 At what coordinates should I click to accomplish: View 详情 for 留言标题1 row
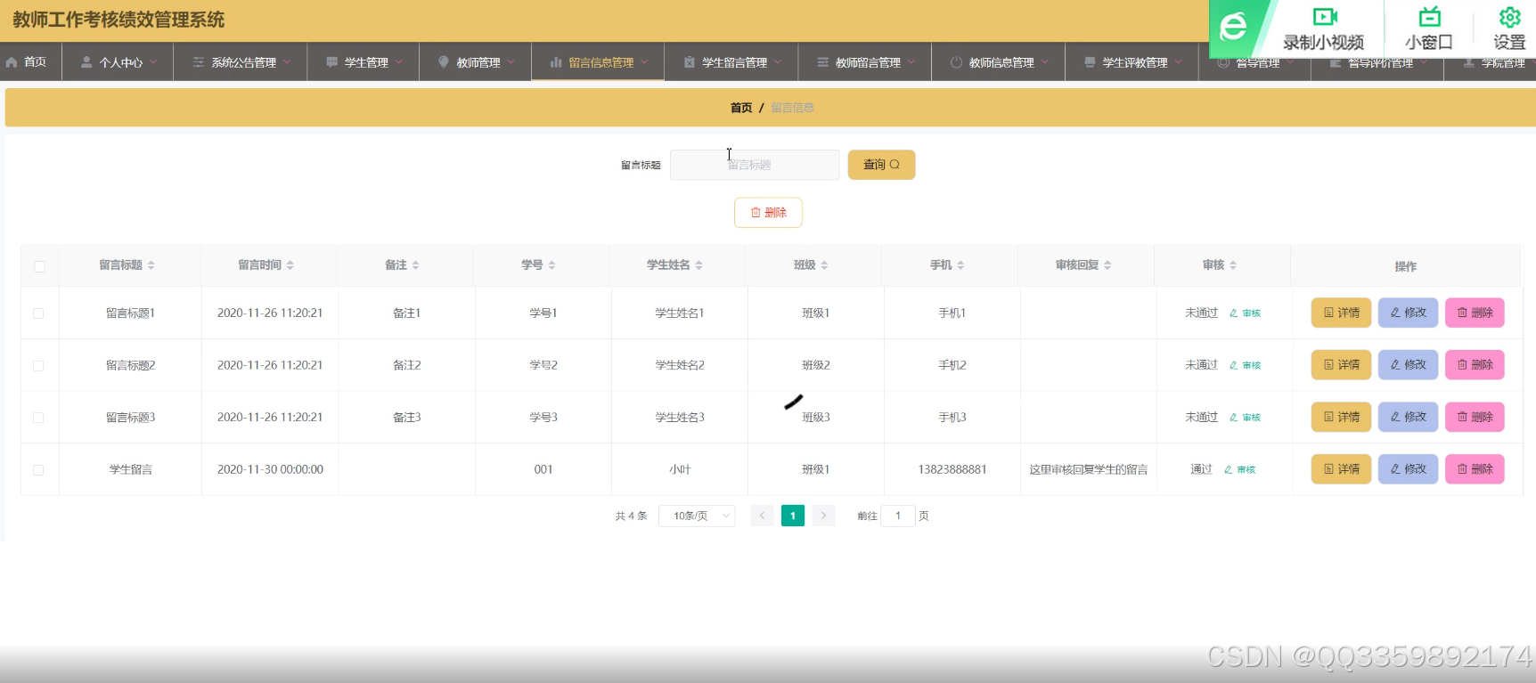tap(1341, 313)
